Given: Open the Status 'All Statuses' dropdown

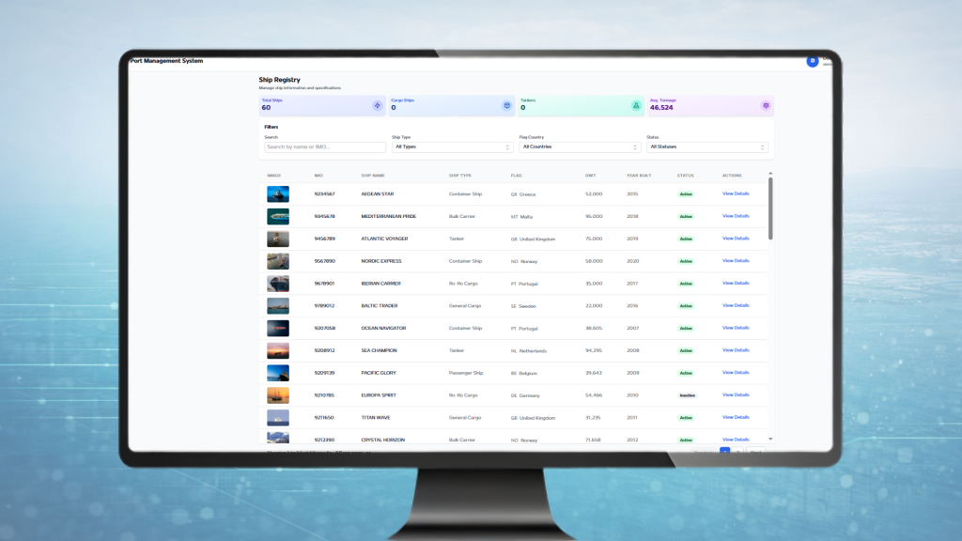Looking at the screenshot, I should click(706, 147).
